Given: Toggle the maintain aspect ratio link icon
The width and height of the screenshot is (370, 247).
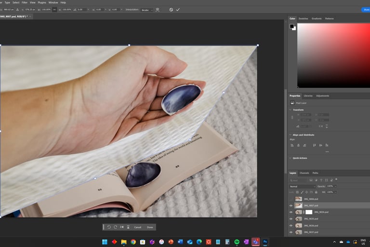Looking at the screenshot, I should pyautogui.click(x=54, y=9).
